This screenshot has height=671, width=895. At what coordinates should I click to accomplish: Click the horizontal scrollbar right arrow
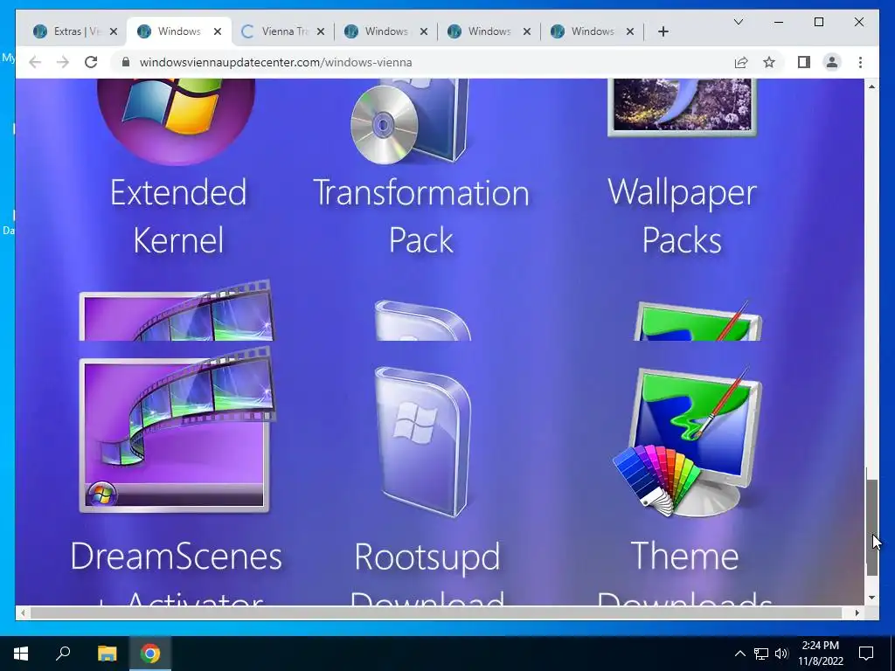857,612
